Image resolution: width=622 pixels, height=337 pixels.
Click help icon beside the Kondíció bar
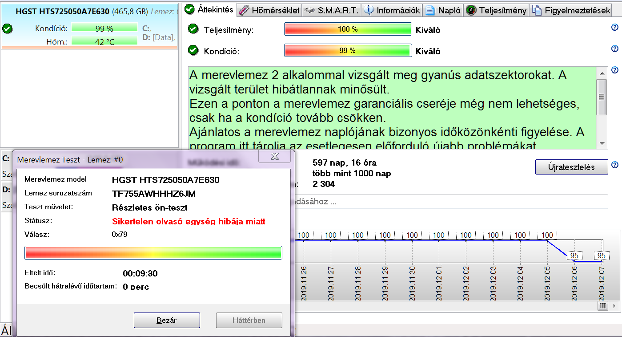point(615,49)
